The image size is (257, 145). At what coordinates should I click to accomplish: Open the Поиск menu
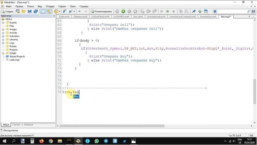[31, 6]
